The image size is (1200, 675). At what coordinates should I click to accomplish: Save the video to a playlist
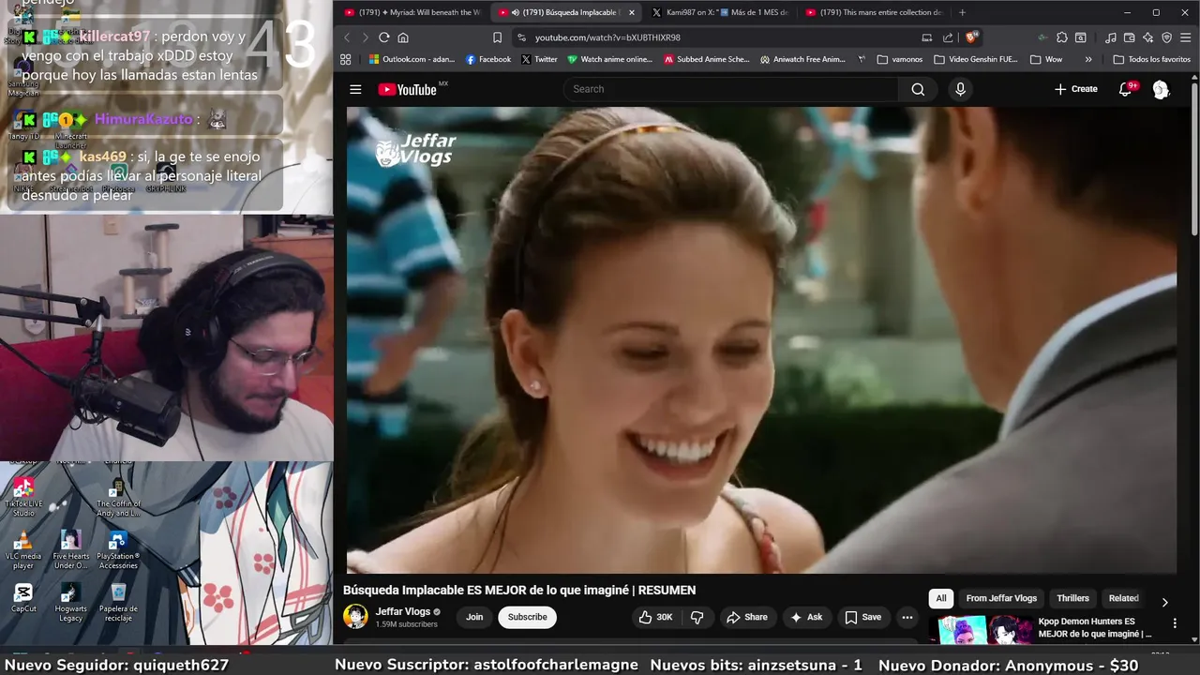(x=862, y=617)
